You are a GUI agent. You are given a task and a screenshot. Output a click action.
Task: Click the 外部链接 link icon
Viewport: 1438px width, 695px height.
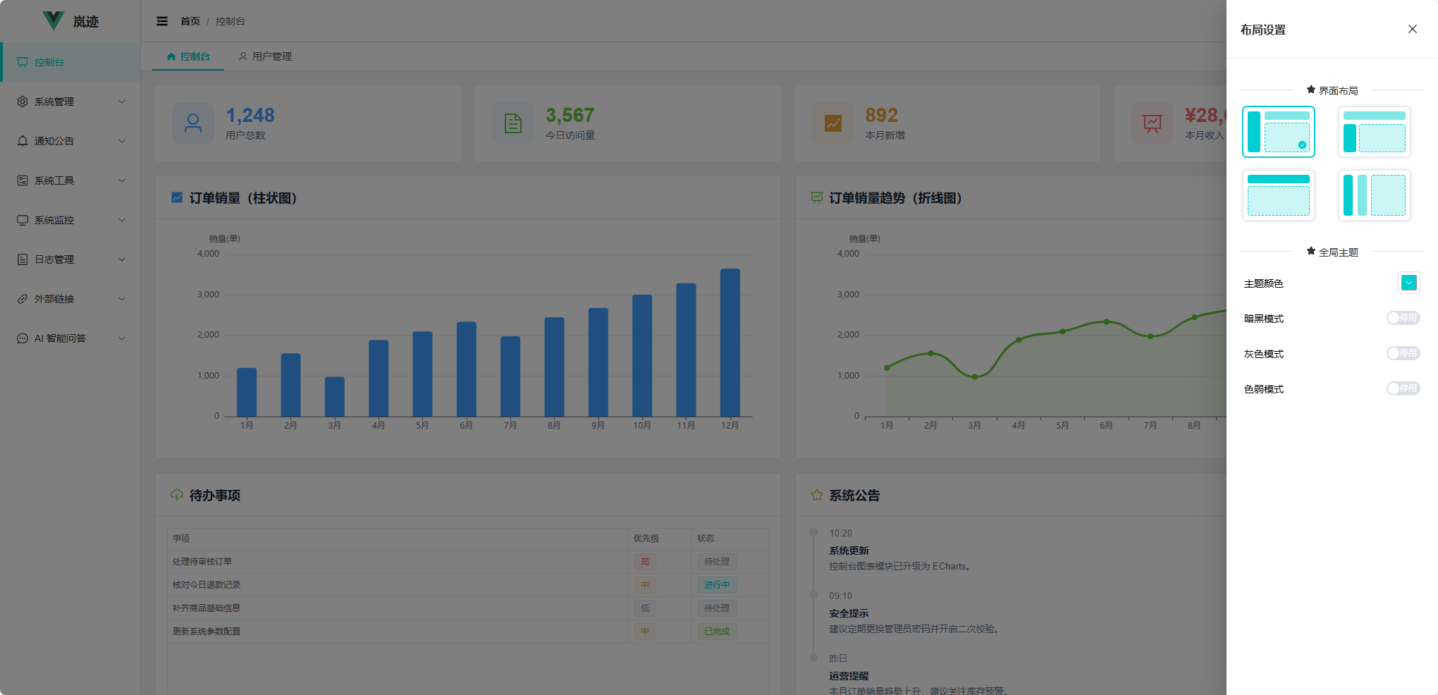tap(23, 299)
